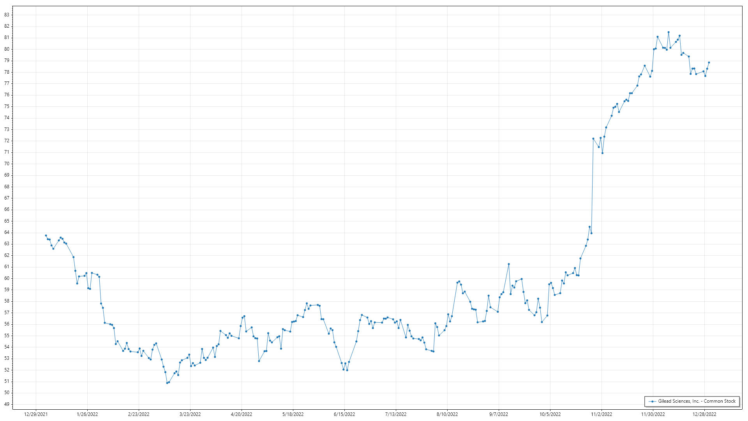This screenshot has width=748, height=421.
Task: Click the 70 value on y-axis
Action: point(7,164)
